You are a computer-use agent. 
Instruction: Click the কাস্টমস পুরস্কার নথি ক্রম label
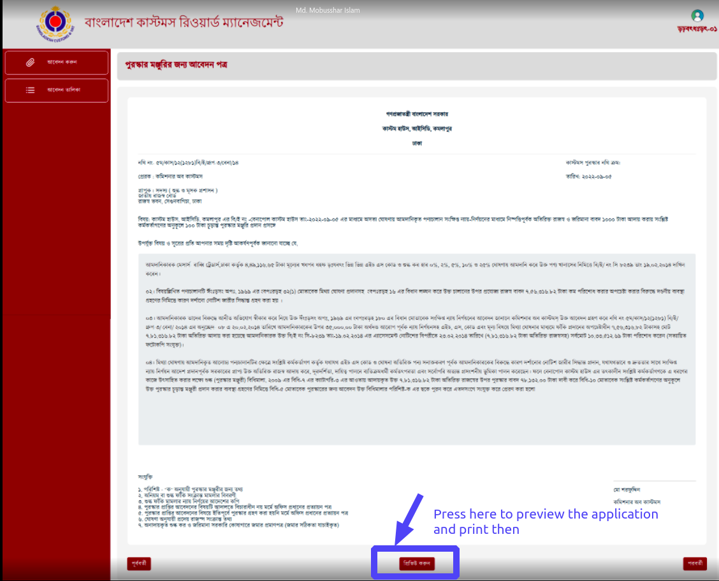(x=593, y=162)
